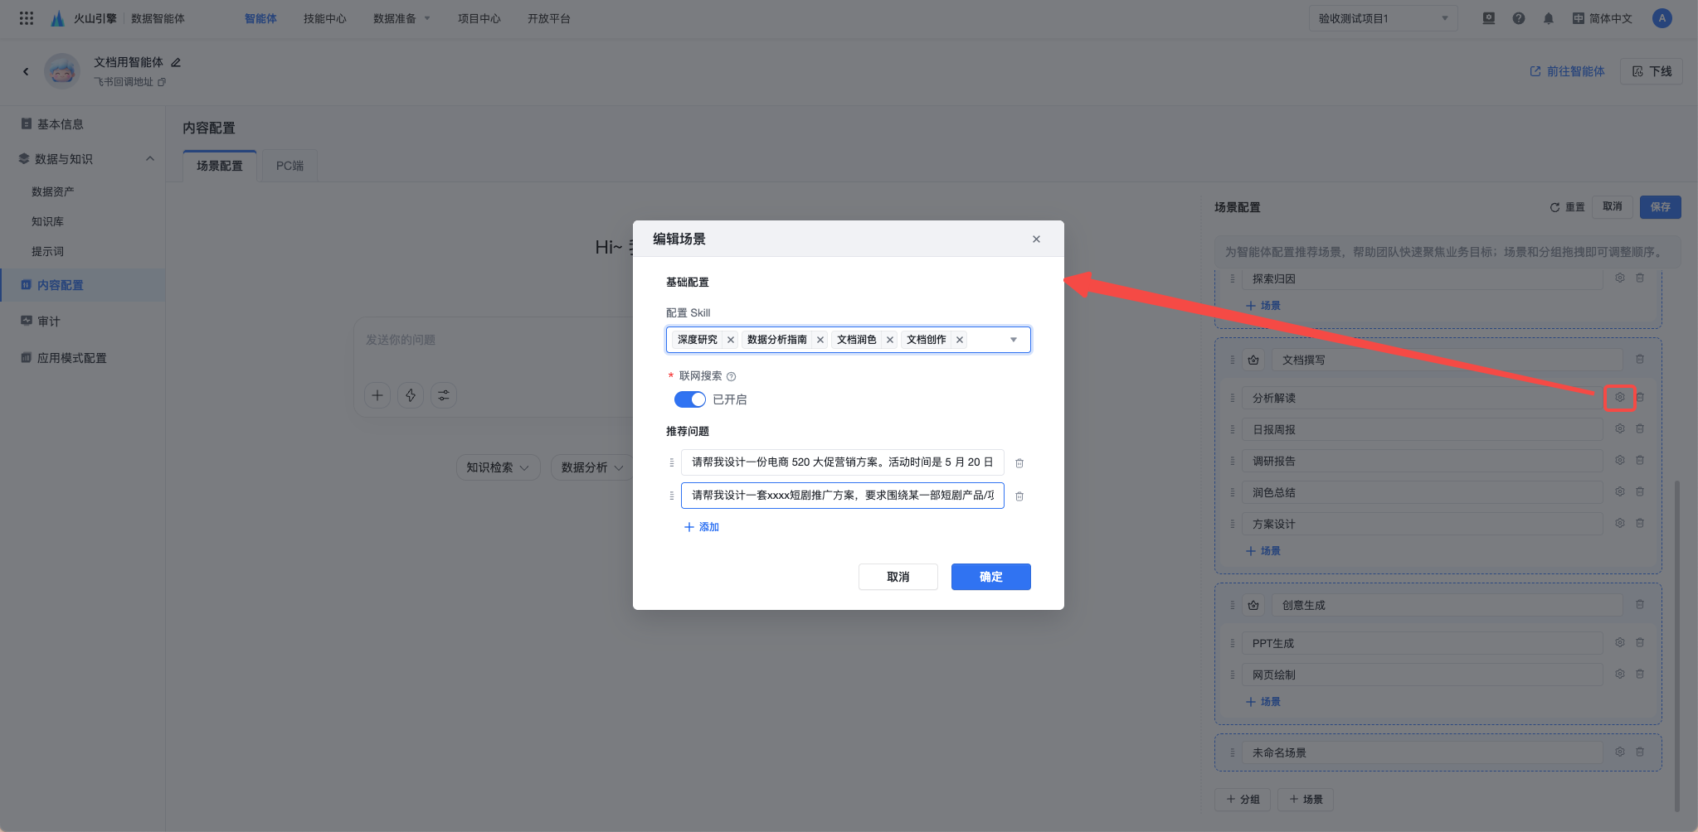Open the 验收测试项目1 project dropdown
The height and width of the screenshot is (832, 1698).
(x=1383, y=18)
